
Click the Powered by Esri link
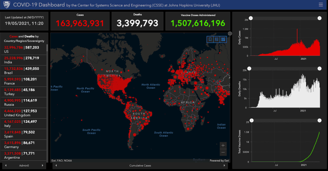(219, 161)
